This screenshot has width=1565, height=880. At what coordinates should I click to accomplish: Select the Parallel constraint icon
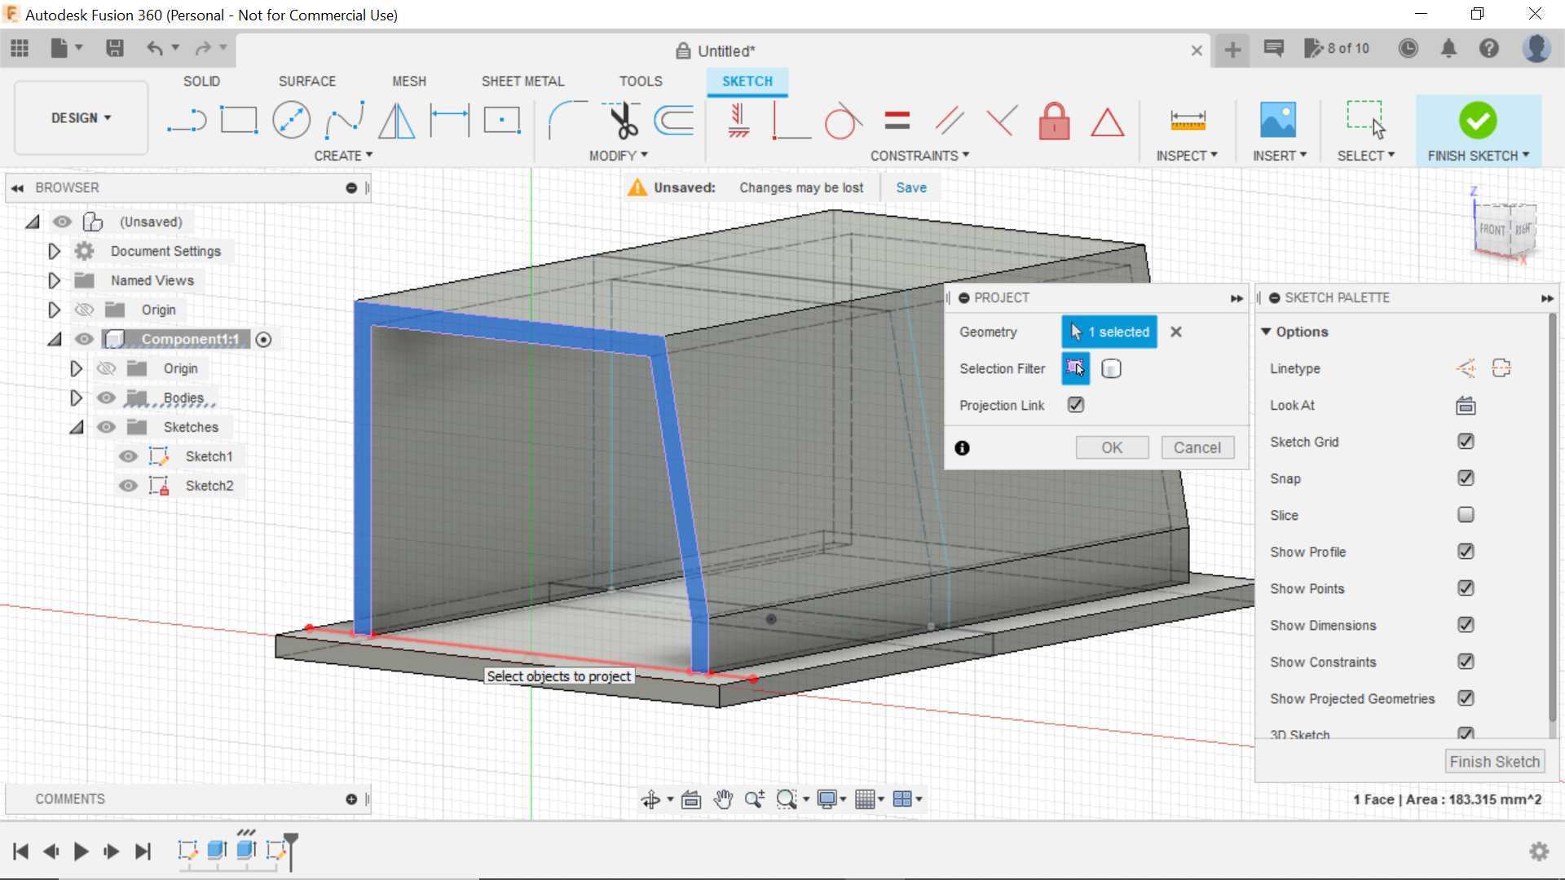pyautogui.click(x=949, y=120)
